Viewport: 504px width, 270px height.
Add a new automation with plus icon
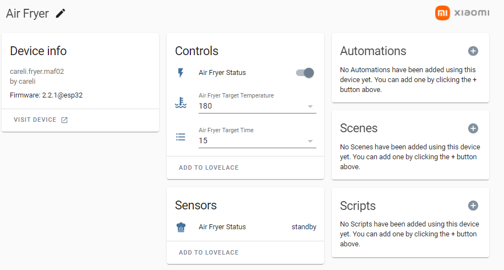click(473, 51)
